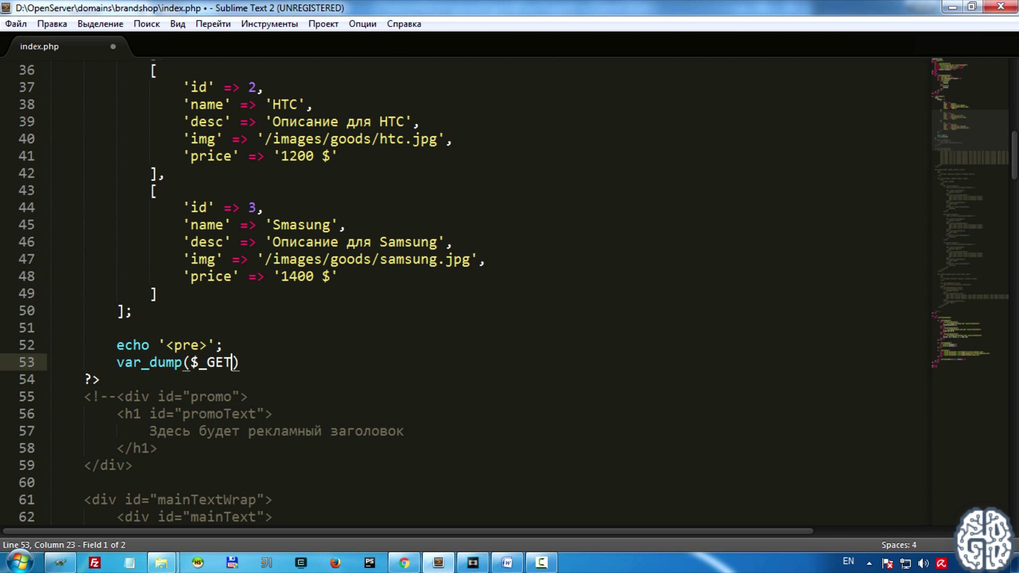The width and height of the screenshot is (1019, 573).
Task: Open FileZilla from the taskbar
Action: click(x=94, y=562)
